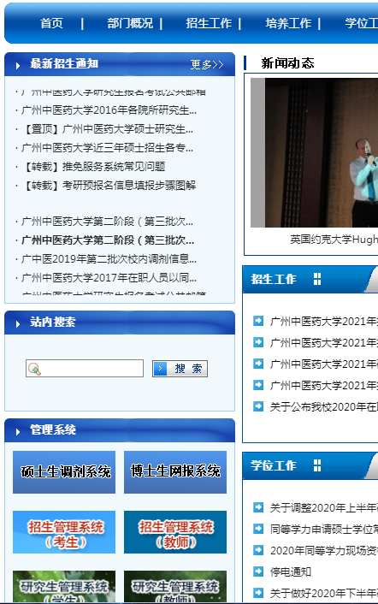Open 招生管理系统（考生） banner
The width and height of the screenshot is (378, 604).
pyautogui.click(x=64, y=532)
